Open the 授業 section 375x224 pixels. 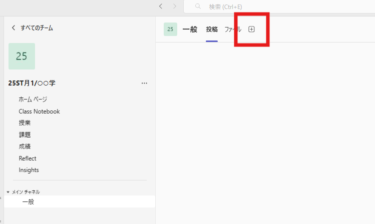(x=25, y=122)
